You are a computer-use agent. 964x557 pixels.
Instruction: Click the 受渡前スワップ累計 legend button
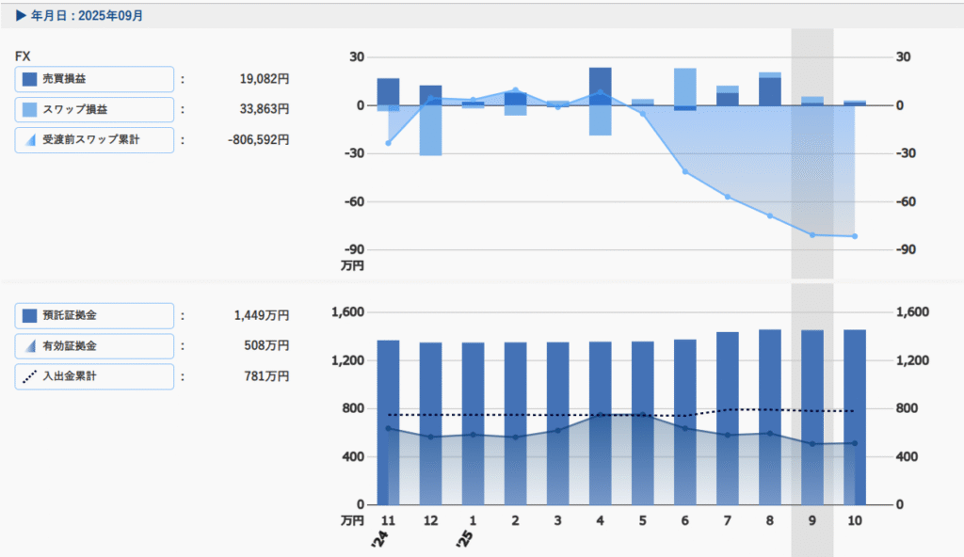tap(94, 139)
